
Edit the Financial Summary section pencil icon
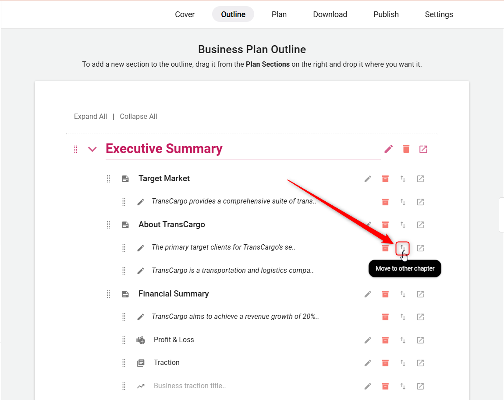coord(368,294)
